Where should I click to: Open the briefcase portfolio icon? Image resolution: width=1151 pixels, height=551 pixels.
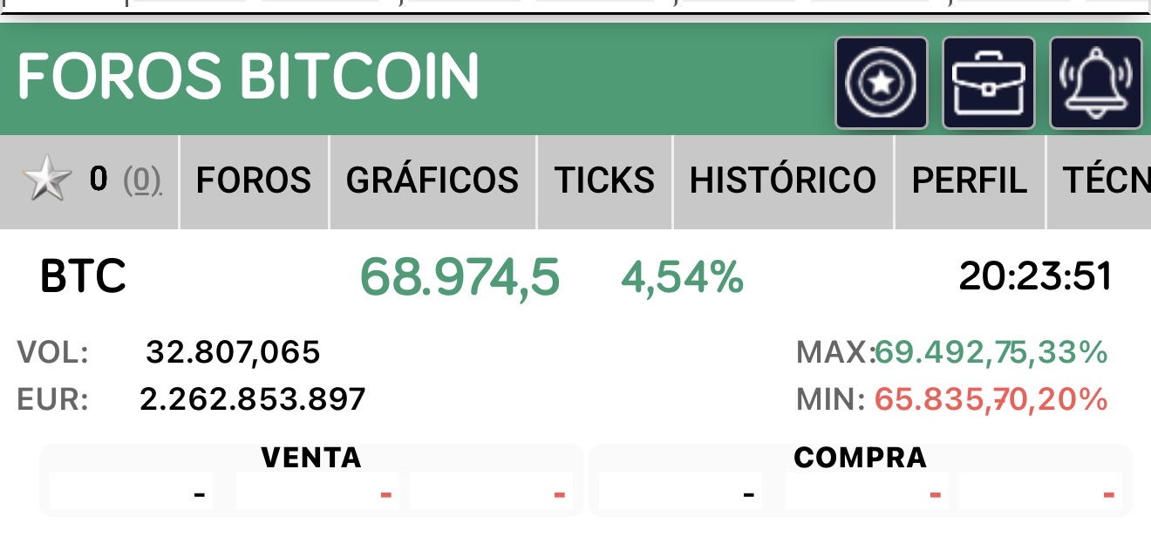[989, 83]
